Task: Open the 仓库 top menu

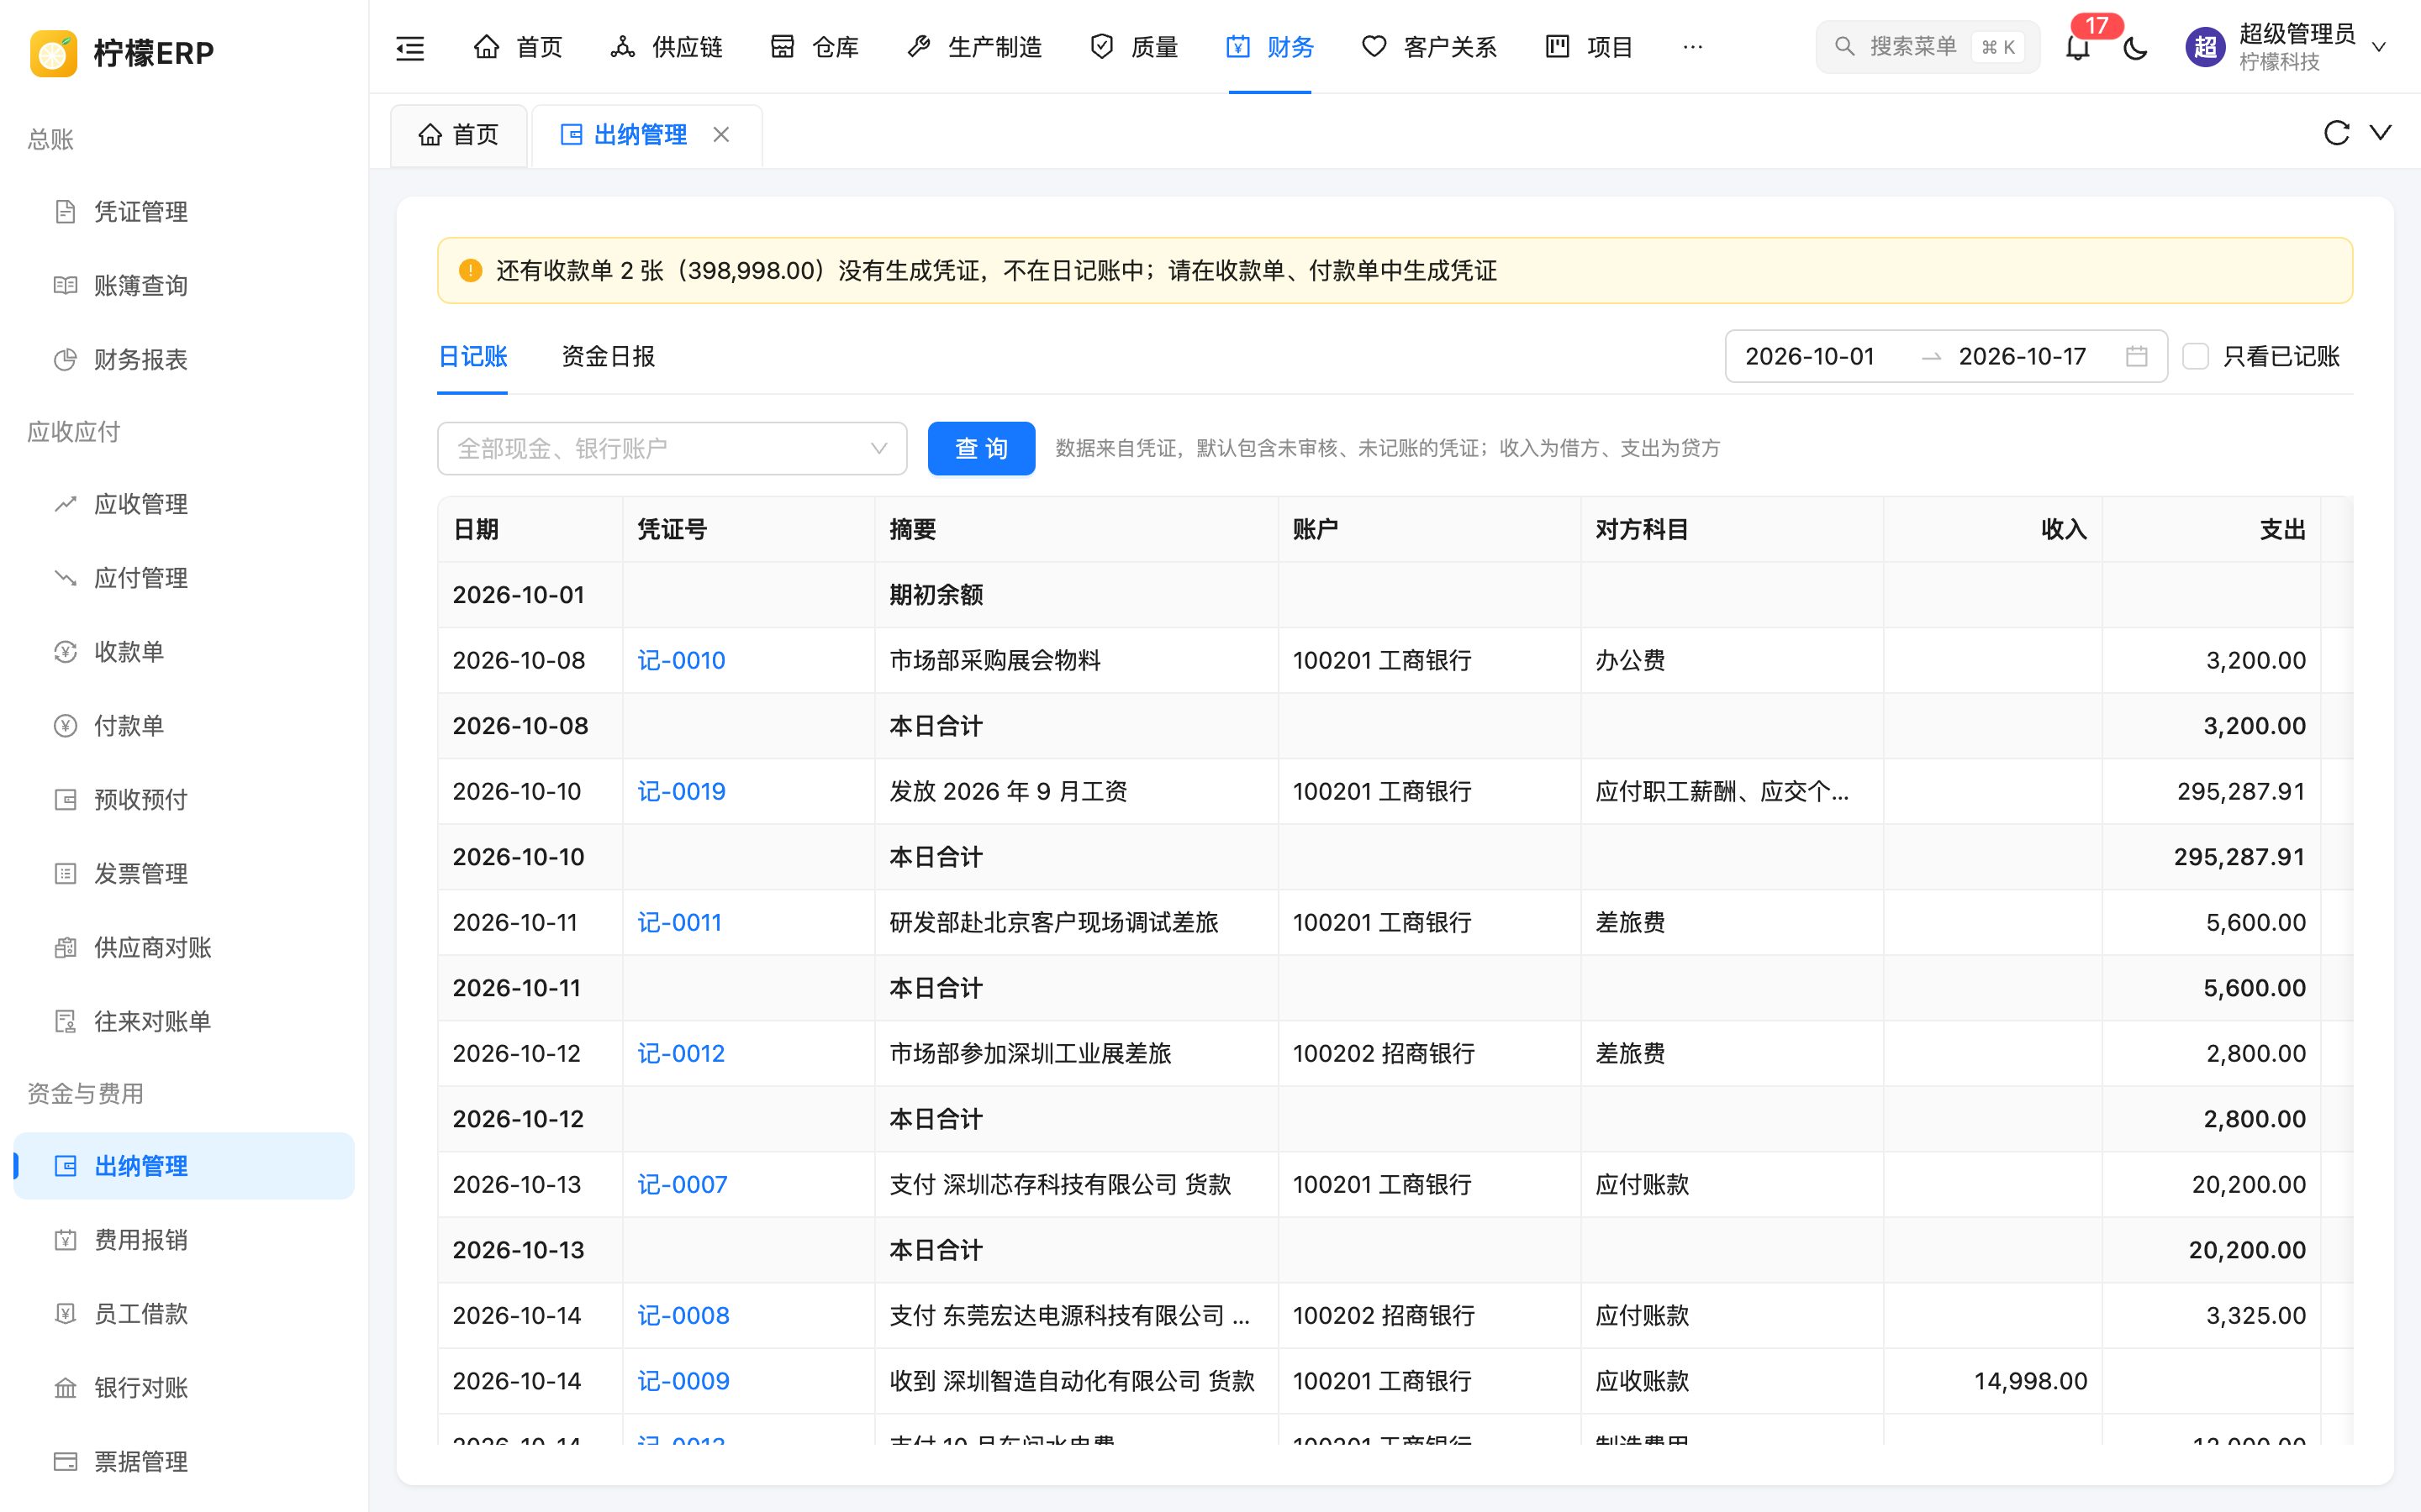Action: pyautogui.click(x=815, y=47)
